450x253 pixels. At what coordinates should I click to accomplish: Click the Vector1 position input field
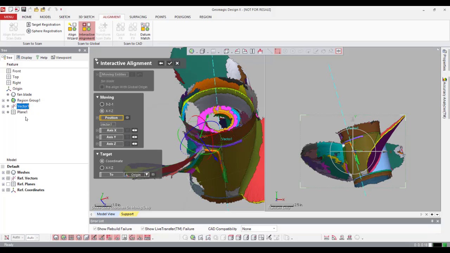[x=107, y=124]
